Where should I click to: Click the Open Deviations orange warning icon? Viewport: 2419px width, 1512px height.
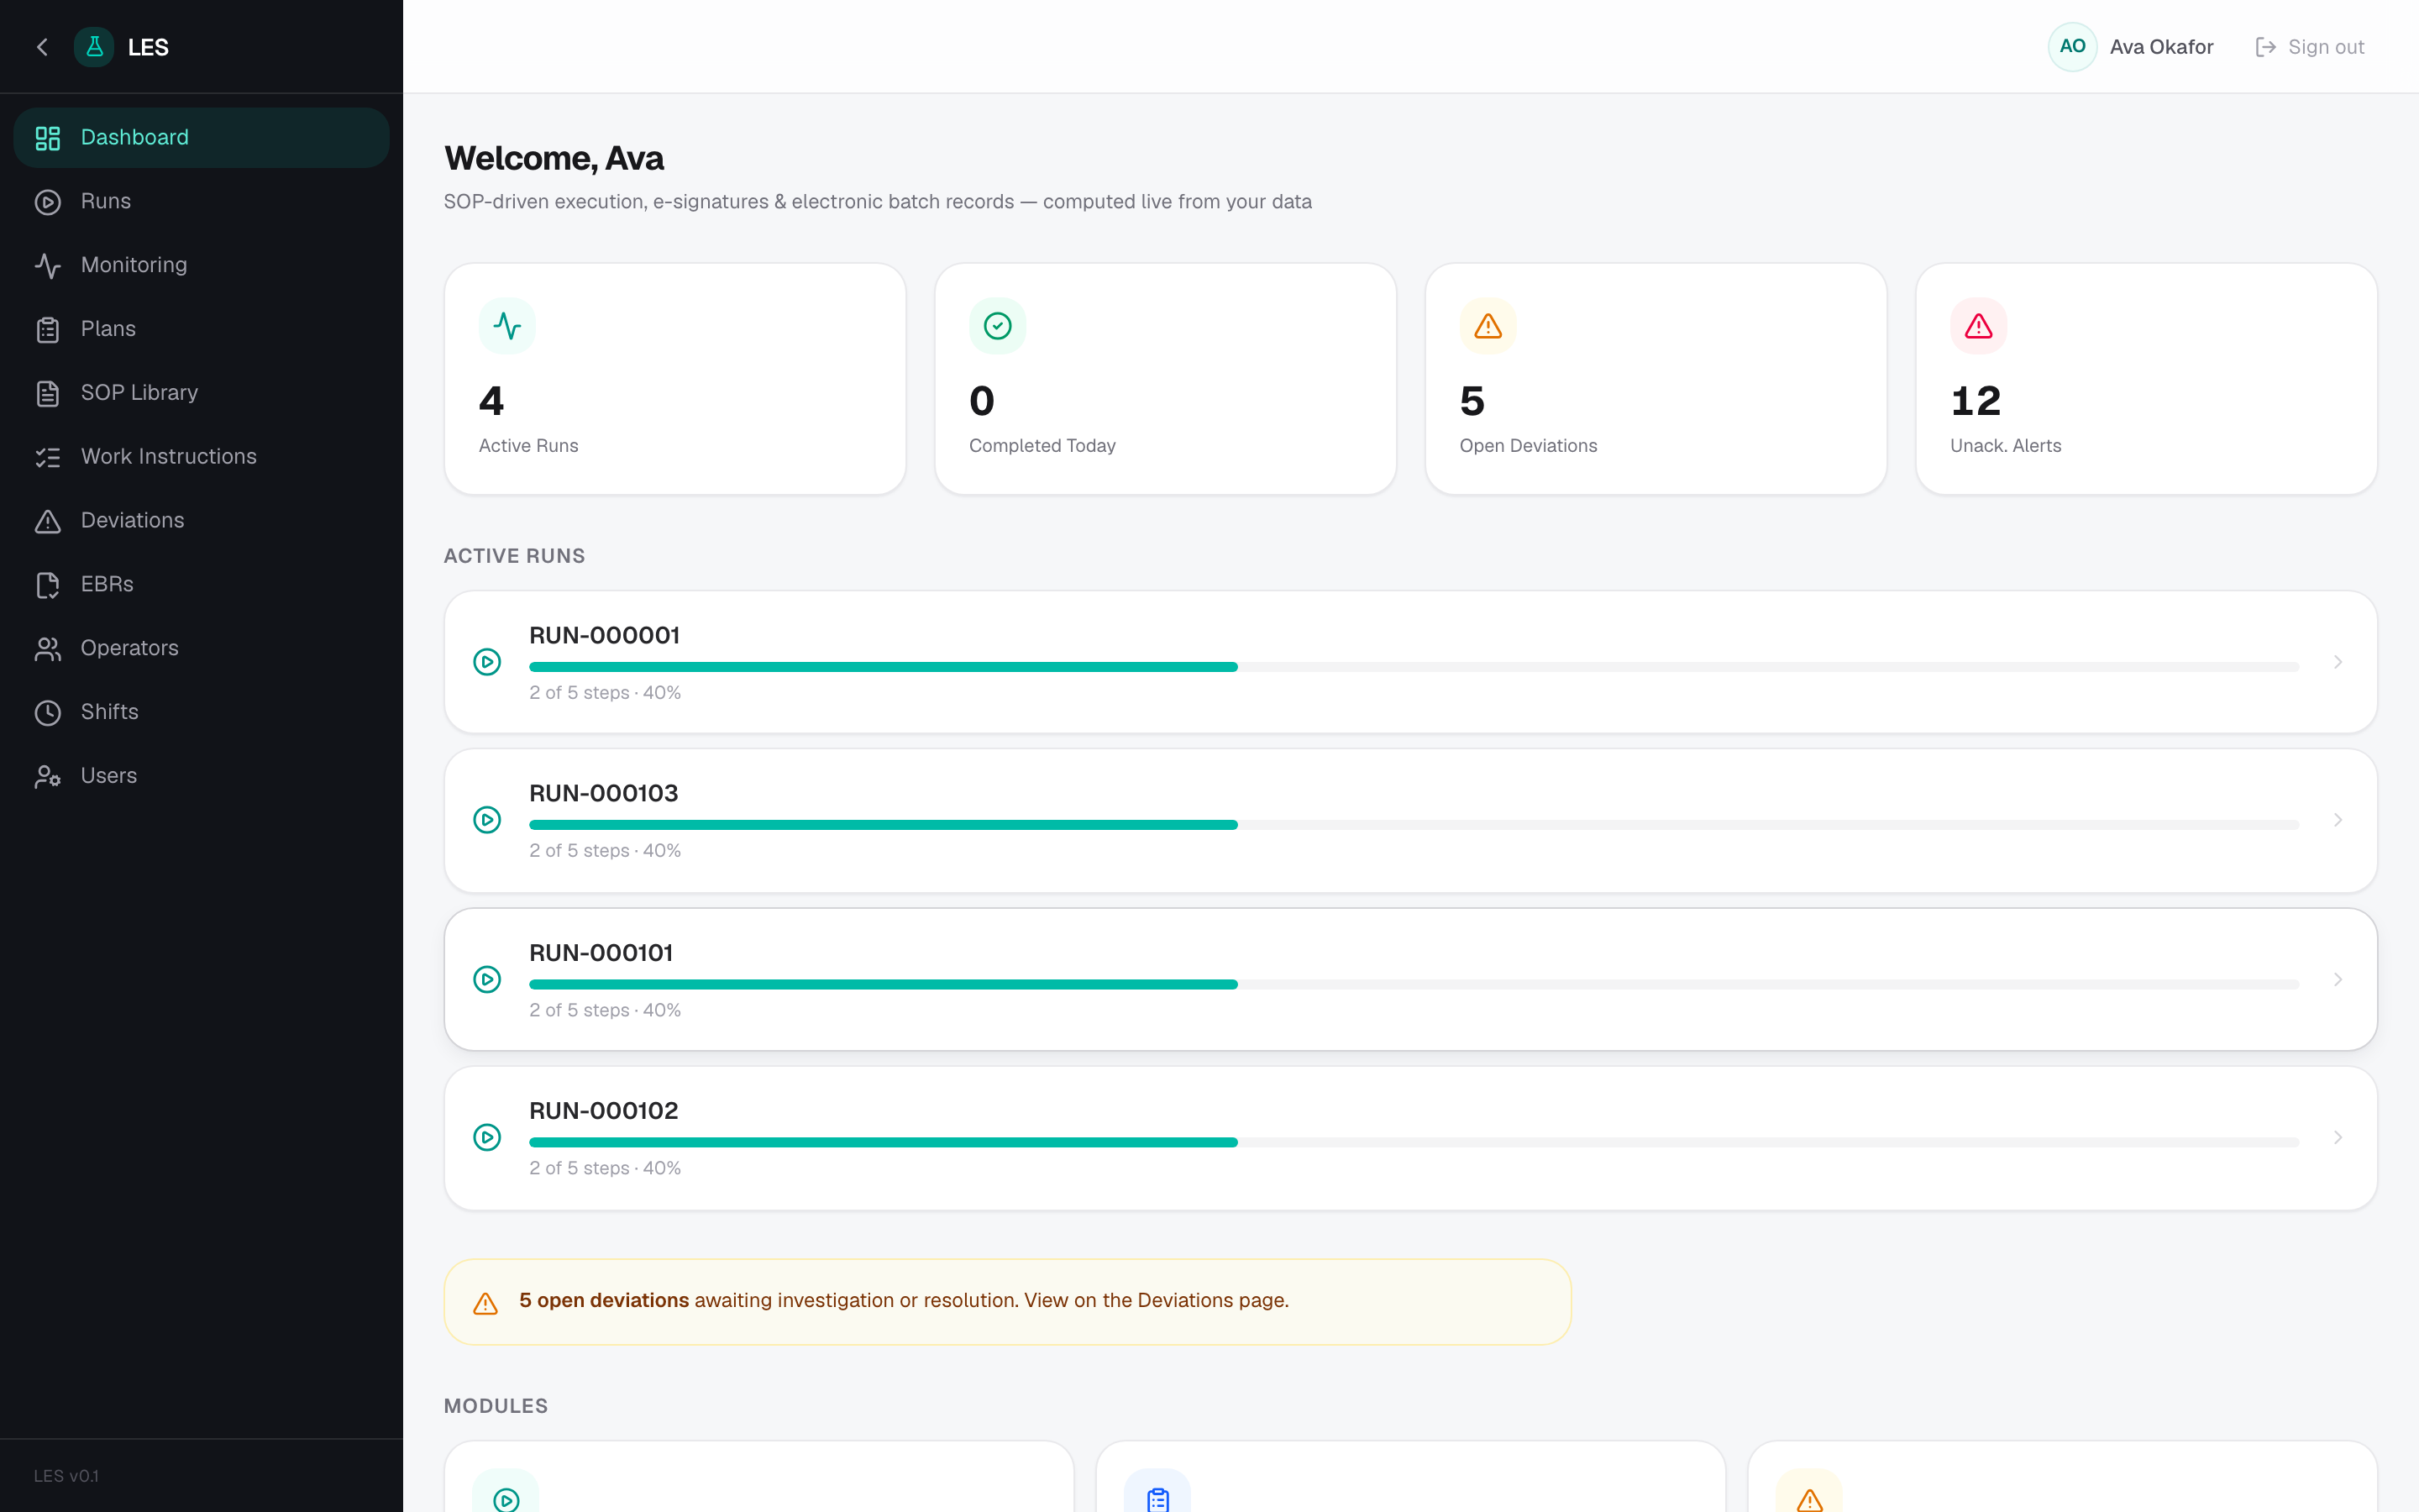point(1488,326)
